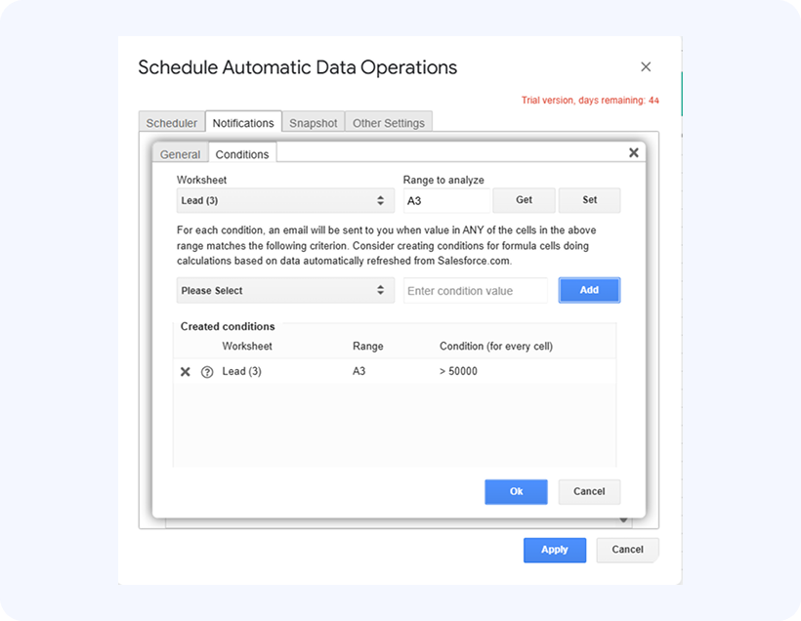Open the Snapshot tab

coord(313,123)
